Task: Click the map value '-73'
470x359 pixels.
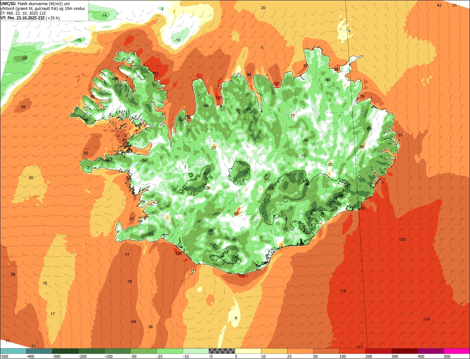Action: click(x=150, y=234)
